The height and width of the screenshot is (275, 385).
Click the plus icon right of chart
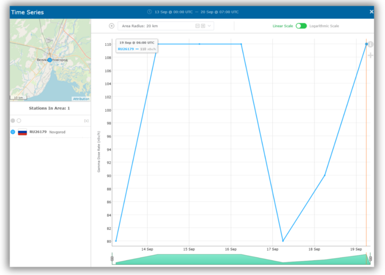click(x=370, y=55)
